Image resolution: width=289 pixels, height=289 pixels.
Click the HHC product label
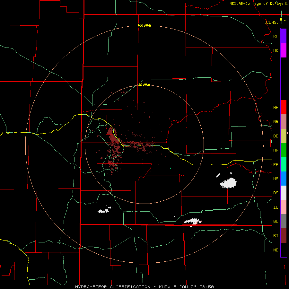(x=282, y=19)
